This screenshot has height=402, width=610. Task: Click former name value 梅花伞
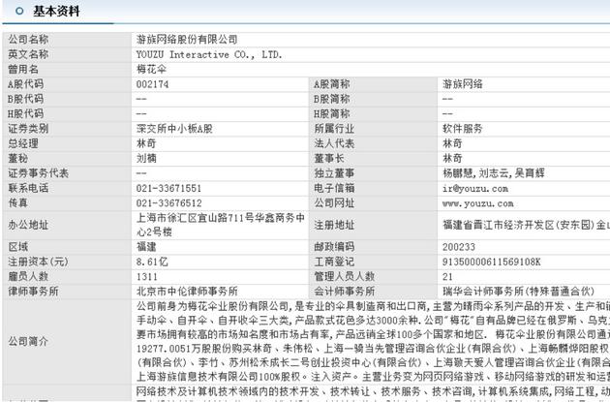tap(151, 70)
